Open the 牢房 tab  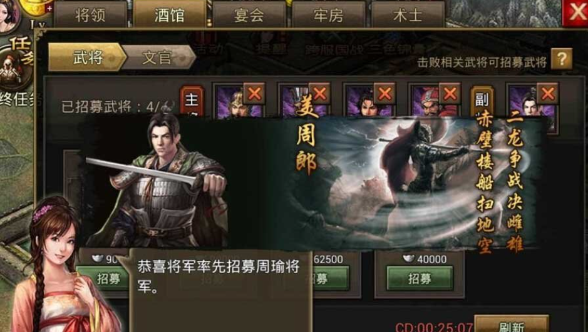pos(329,15)
